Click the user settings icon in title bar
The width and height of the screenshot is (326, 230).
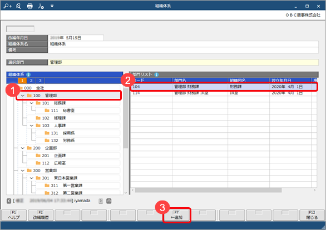41,6
